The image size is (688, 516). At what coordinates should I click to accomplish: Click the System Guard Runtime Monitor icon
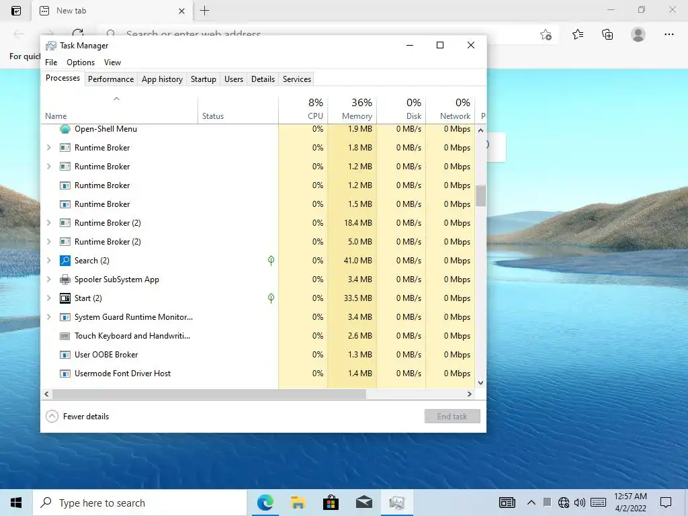65,317
